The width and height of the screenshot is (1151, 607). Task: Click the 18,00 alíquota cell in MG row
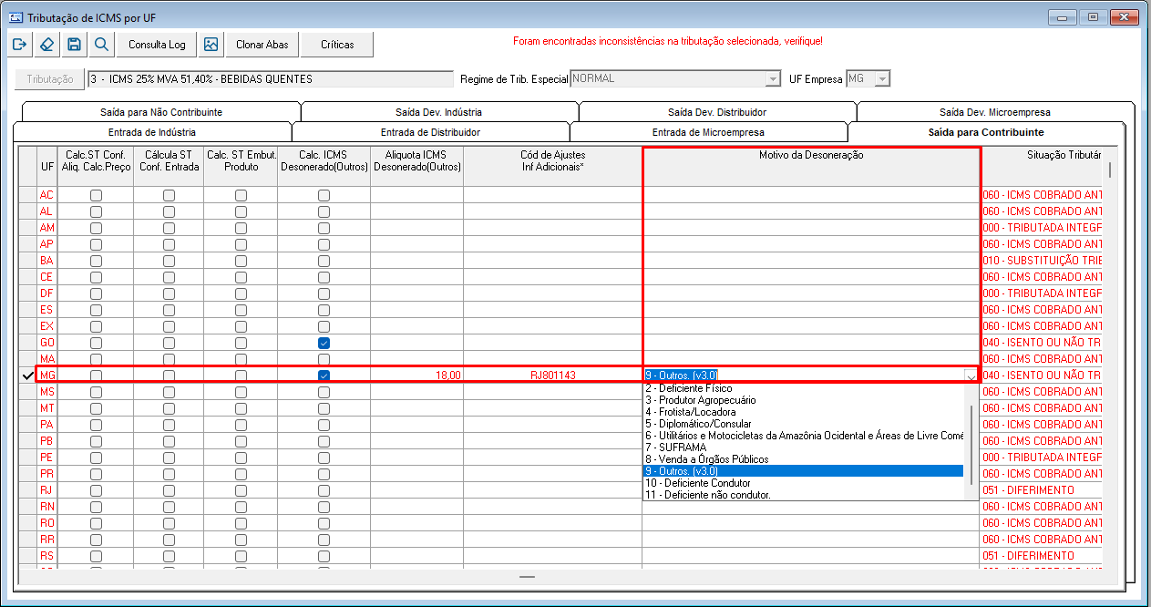pyautogui.click(x=416, y=376)
